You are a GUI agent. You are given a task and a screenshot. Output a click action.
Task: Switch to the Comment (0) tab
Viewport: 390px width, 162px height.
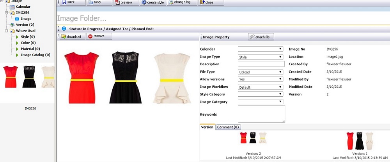coord(228,127)
